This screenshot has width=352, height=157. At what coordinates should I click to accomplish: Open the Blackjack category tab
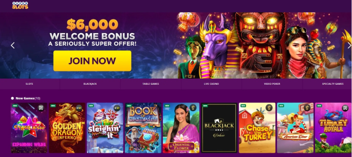click(x=90, y=84)
